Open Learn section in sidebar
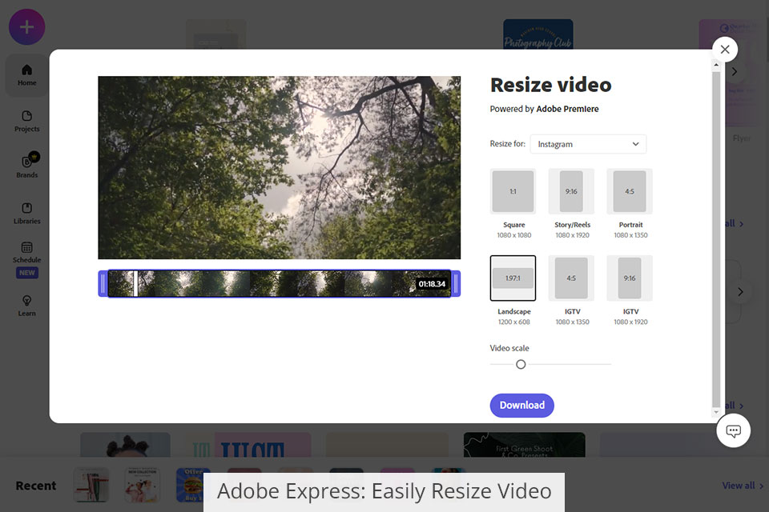 (27, 306)
